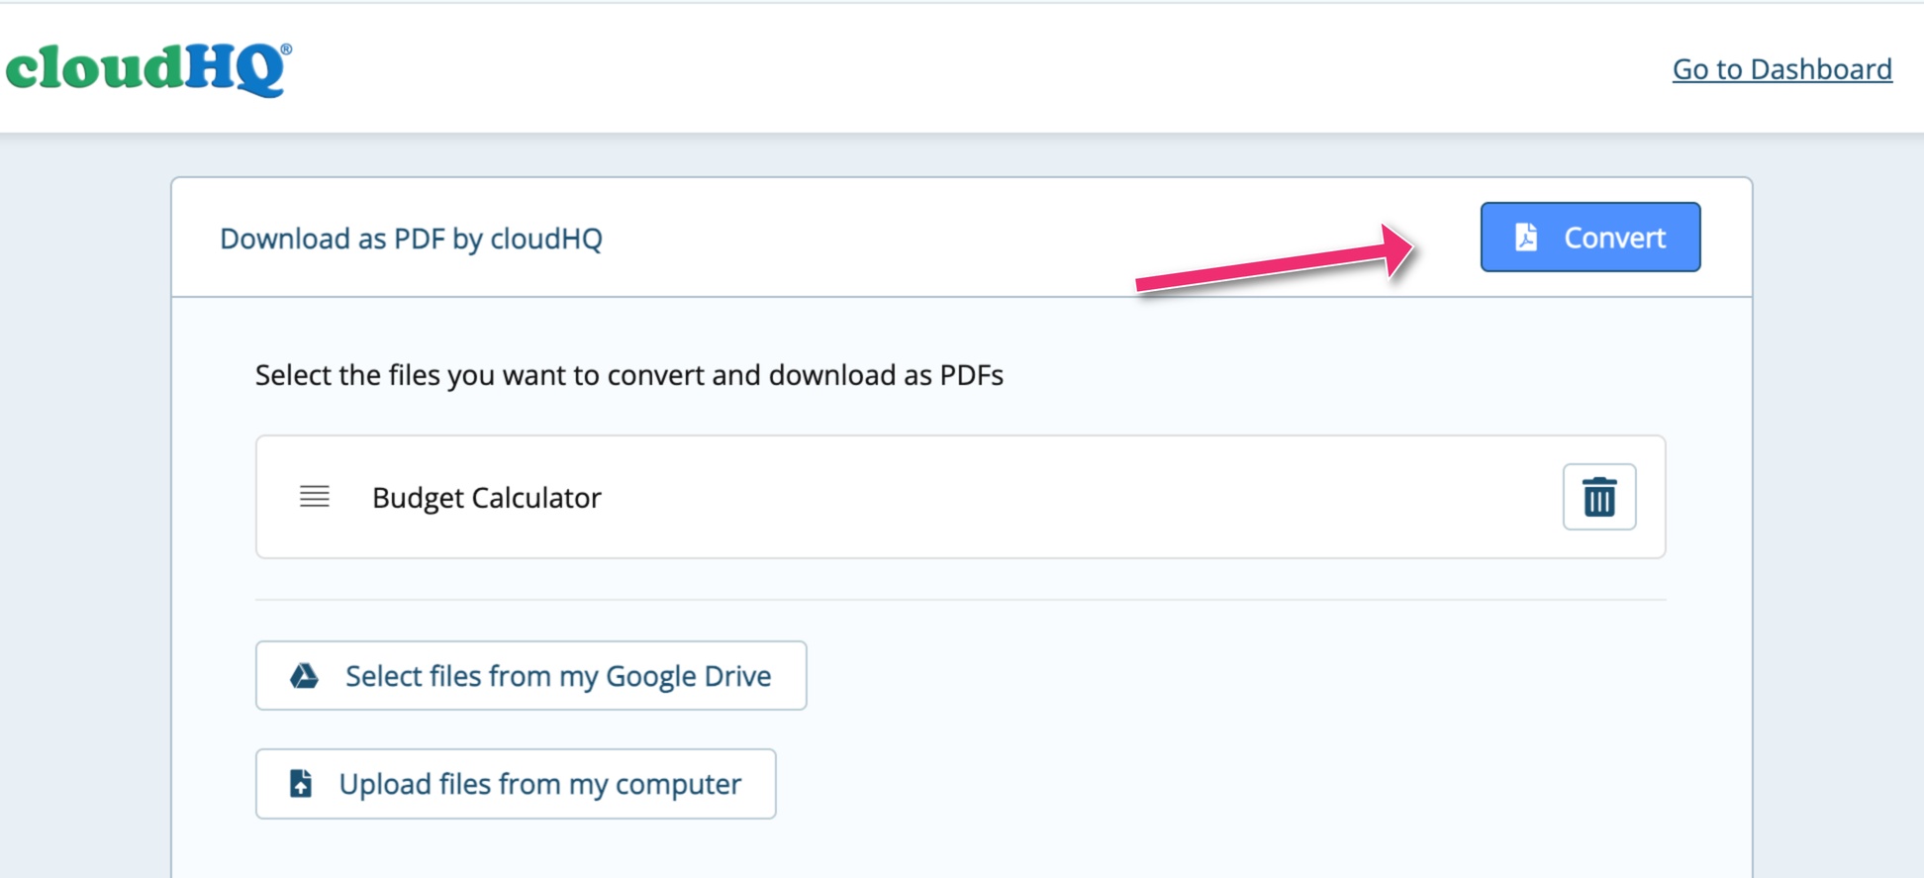Select the Budget Calculator file name
1924x878 pixels.
point(486,497)
